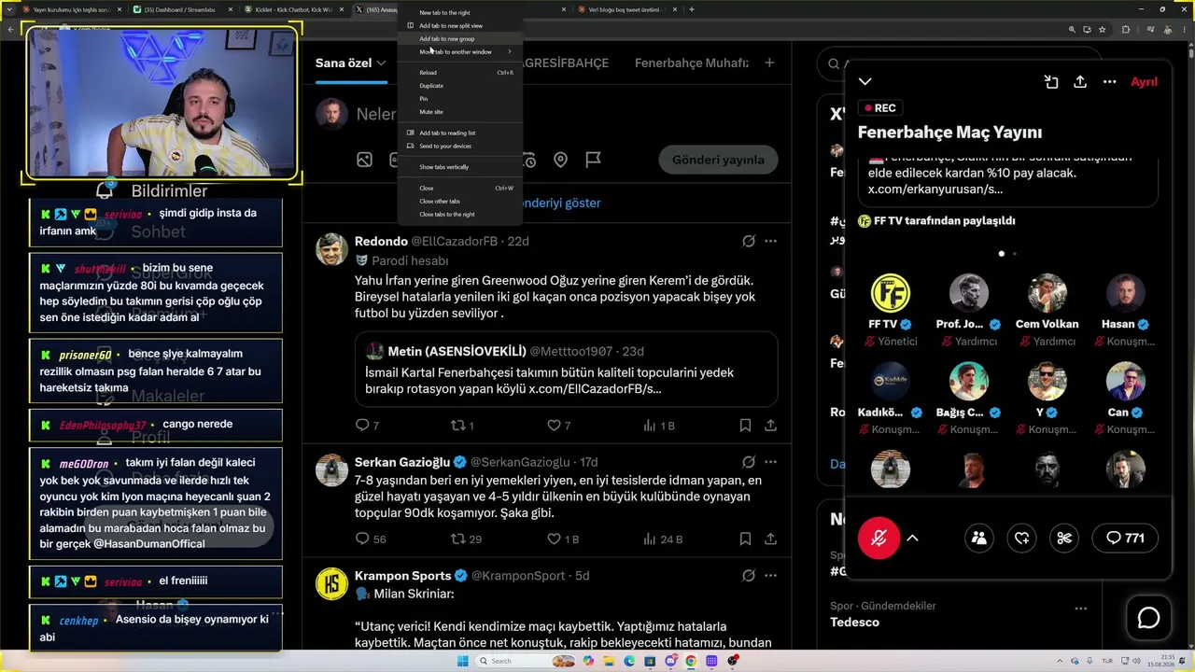Open more options for the Tedesco trend
The height and width of the screenshot is (672, 1195).
coord(1080,608)
